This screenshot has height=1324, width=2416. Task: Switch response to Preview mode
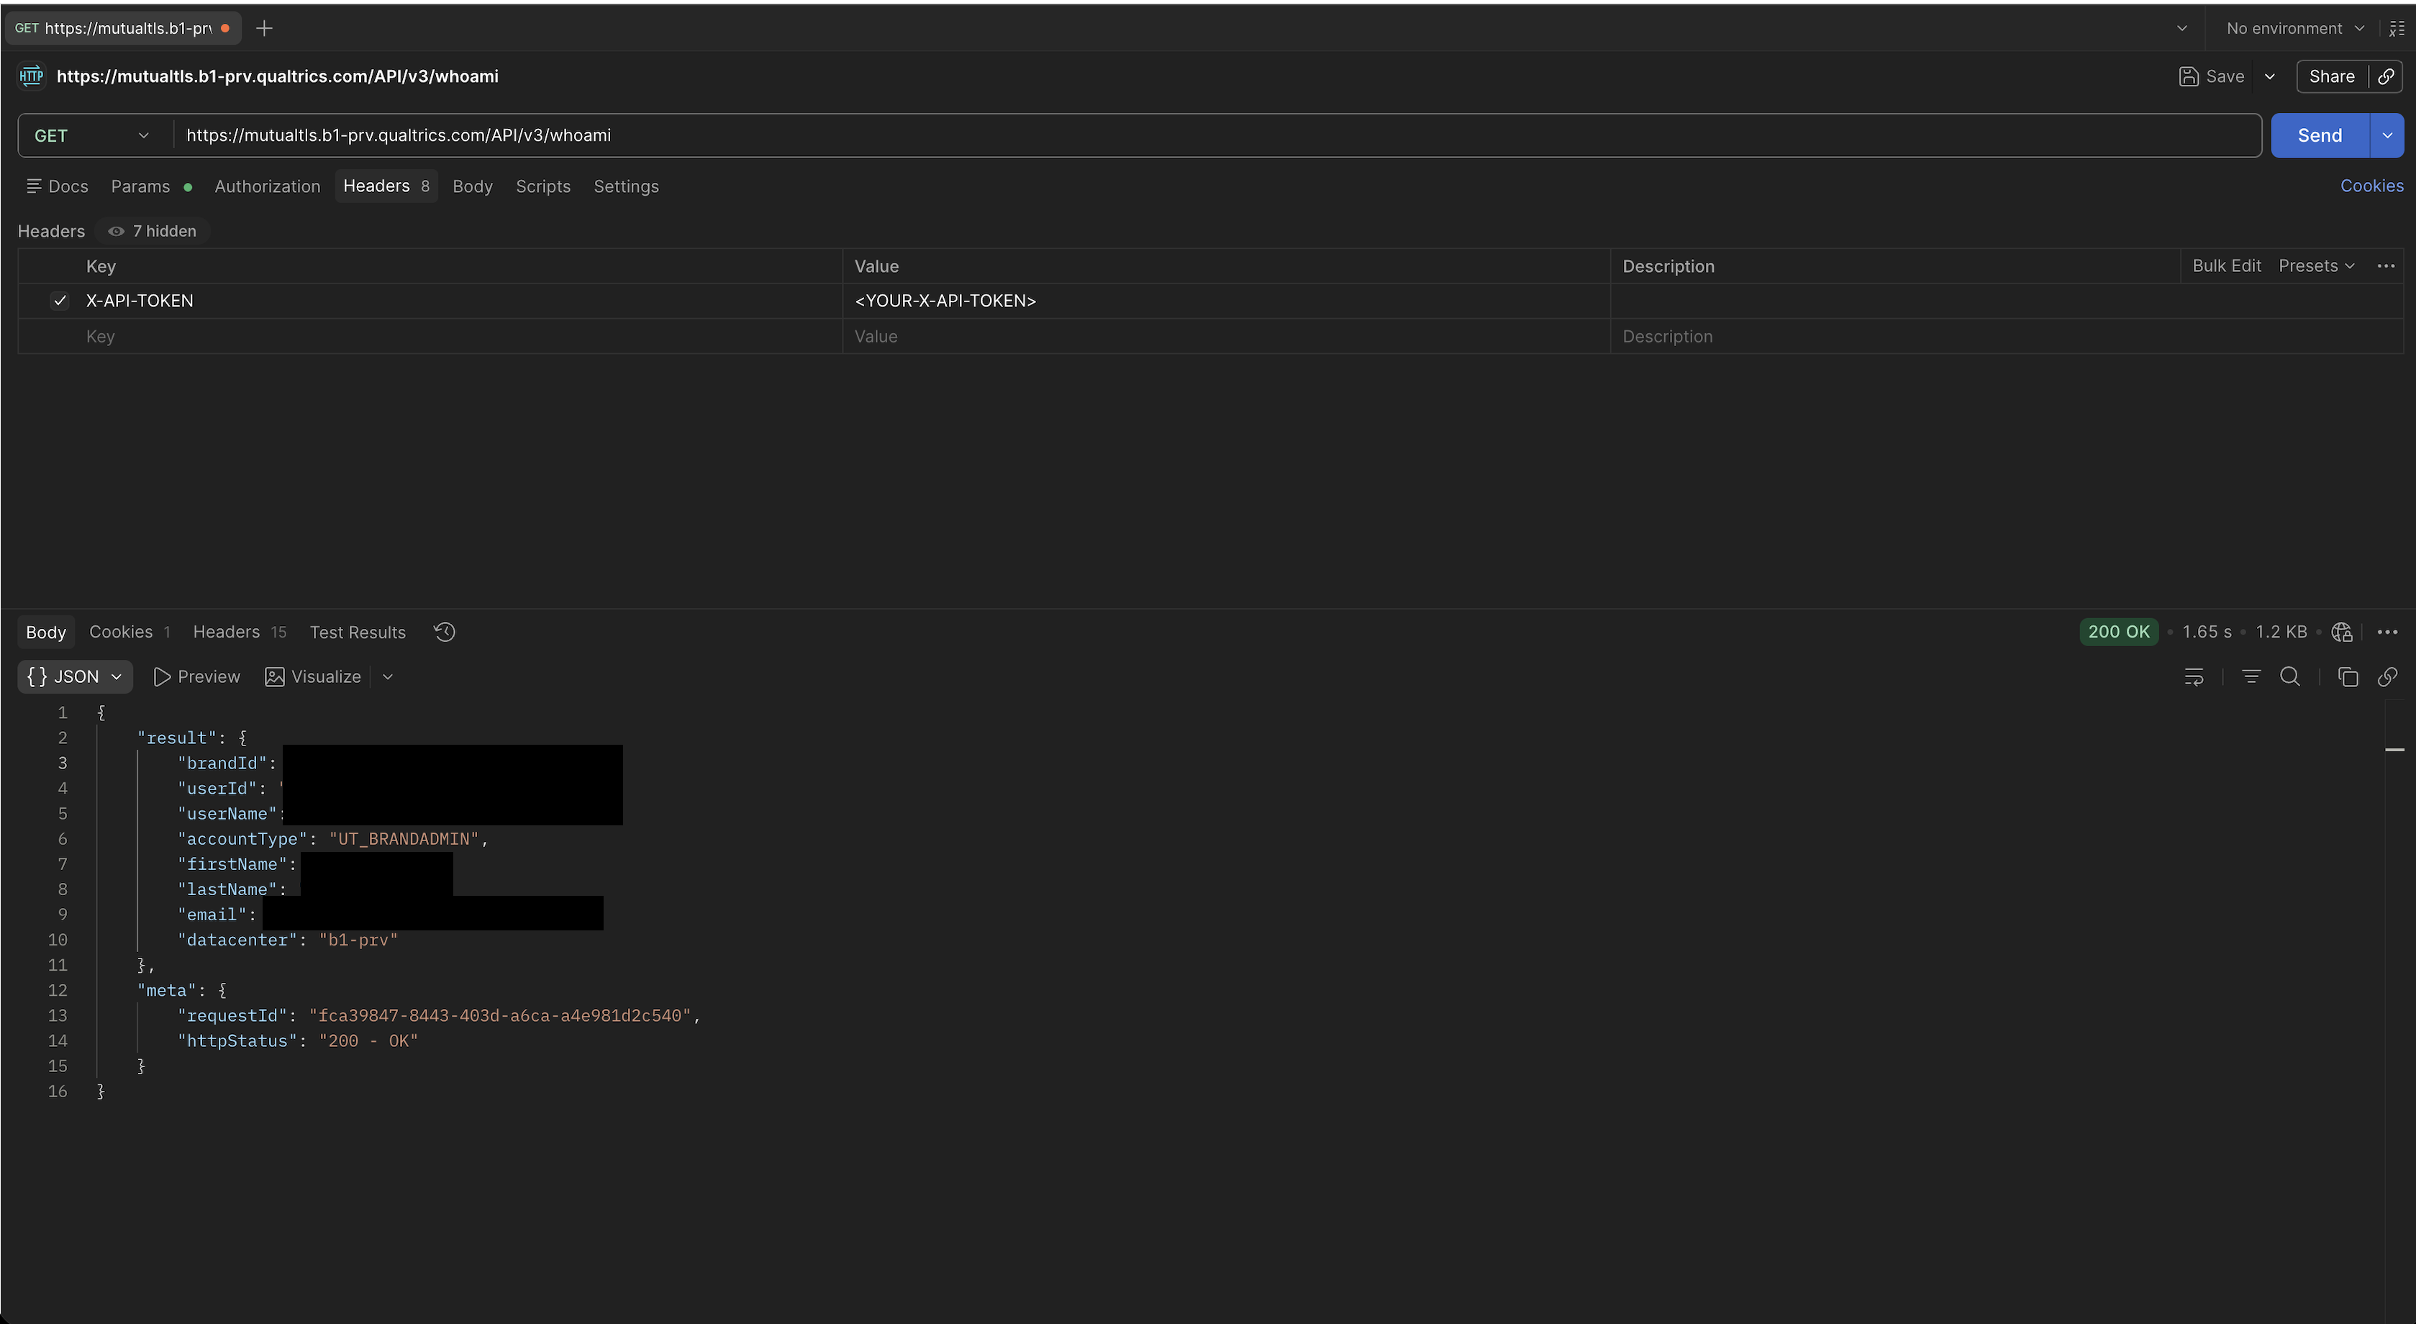pos(197,677)
